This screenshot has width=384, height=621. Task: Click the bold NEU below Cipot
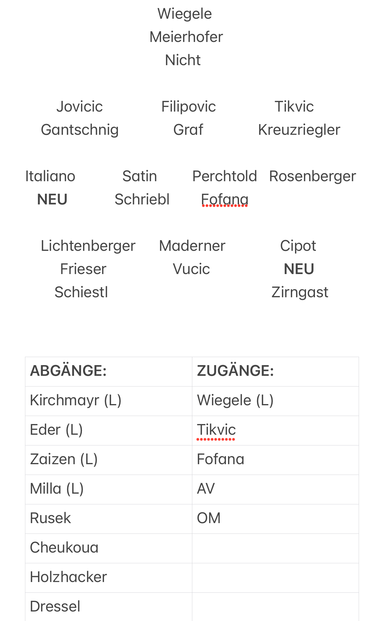(299, 269)
